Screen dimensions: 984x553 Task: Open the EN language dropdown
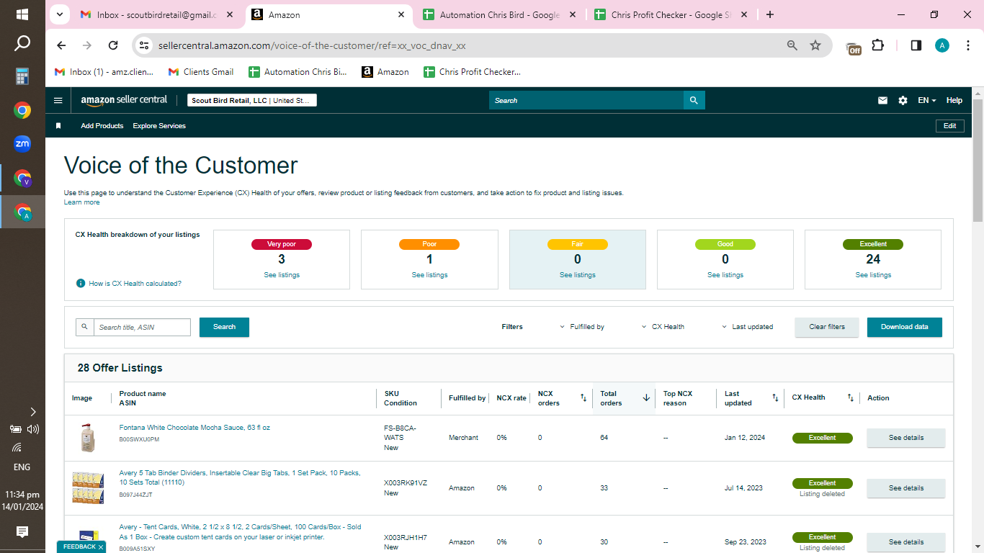click(x=926, y=101)
